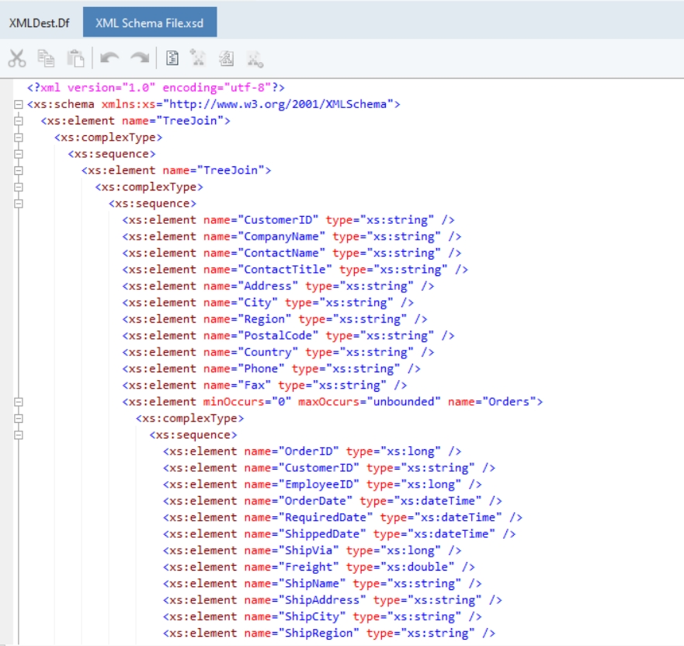This screenshot has height=646, width=684.
Task: Collapse the xs:schema root node
Action: coord(18,104)
